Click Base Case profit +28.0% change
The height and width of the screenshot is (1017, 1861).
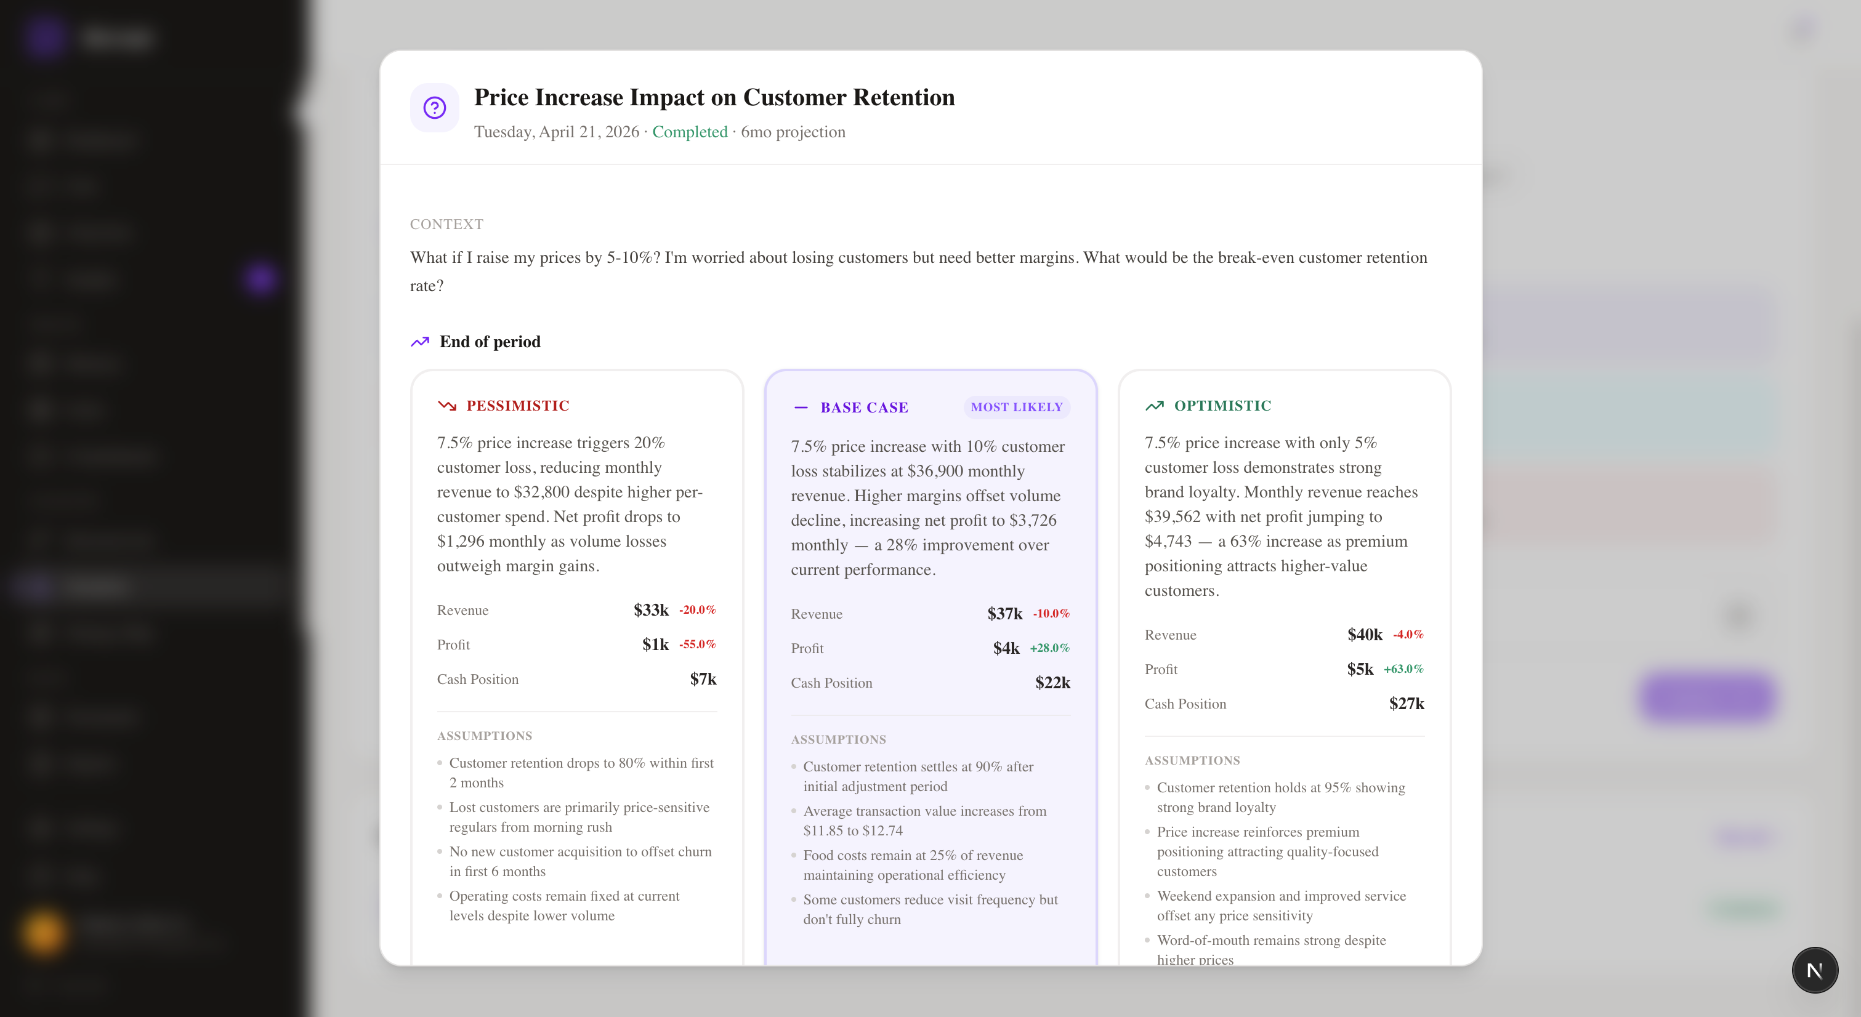(1049, 648)
